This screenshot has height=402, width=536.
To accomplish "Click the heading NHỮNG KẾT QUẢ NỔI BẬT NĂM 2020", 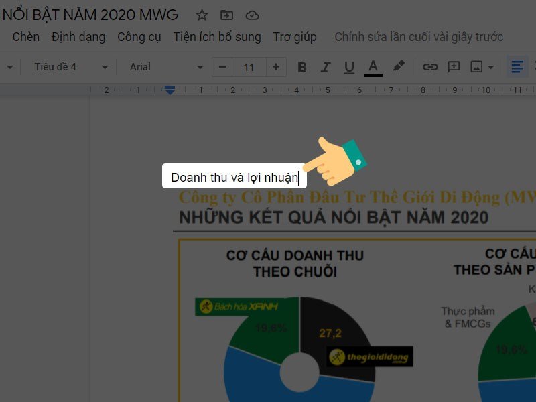I will [334, 217].
